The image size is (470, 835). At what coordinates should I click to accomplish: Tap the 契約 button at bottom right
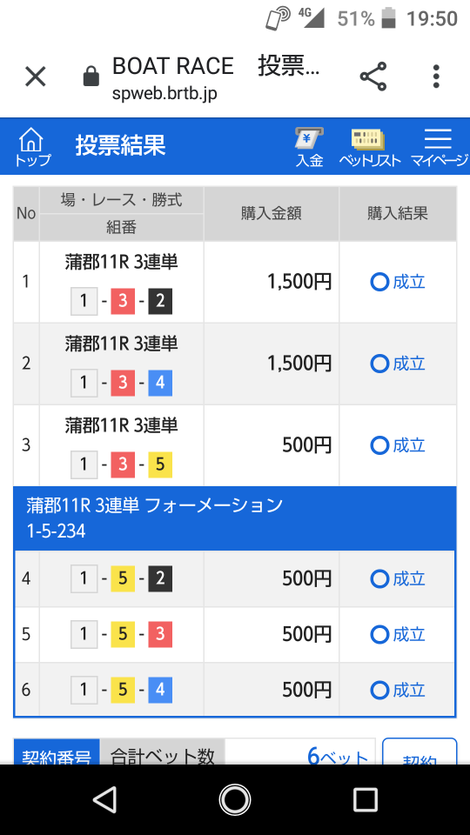point(420,751)
